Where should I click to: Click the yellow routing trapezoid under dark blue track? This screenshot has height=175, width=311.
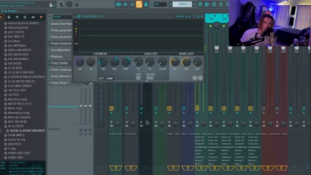click(x=188, y=168)
